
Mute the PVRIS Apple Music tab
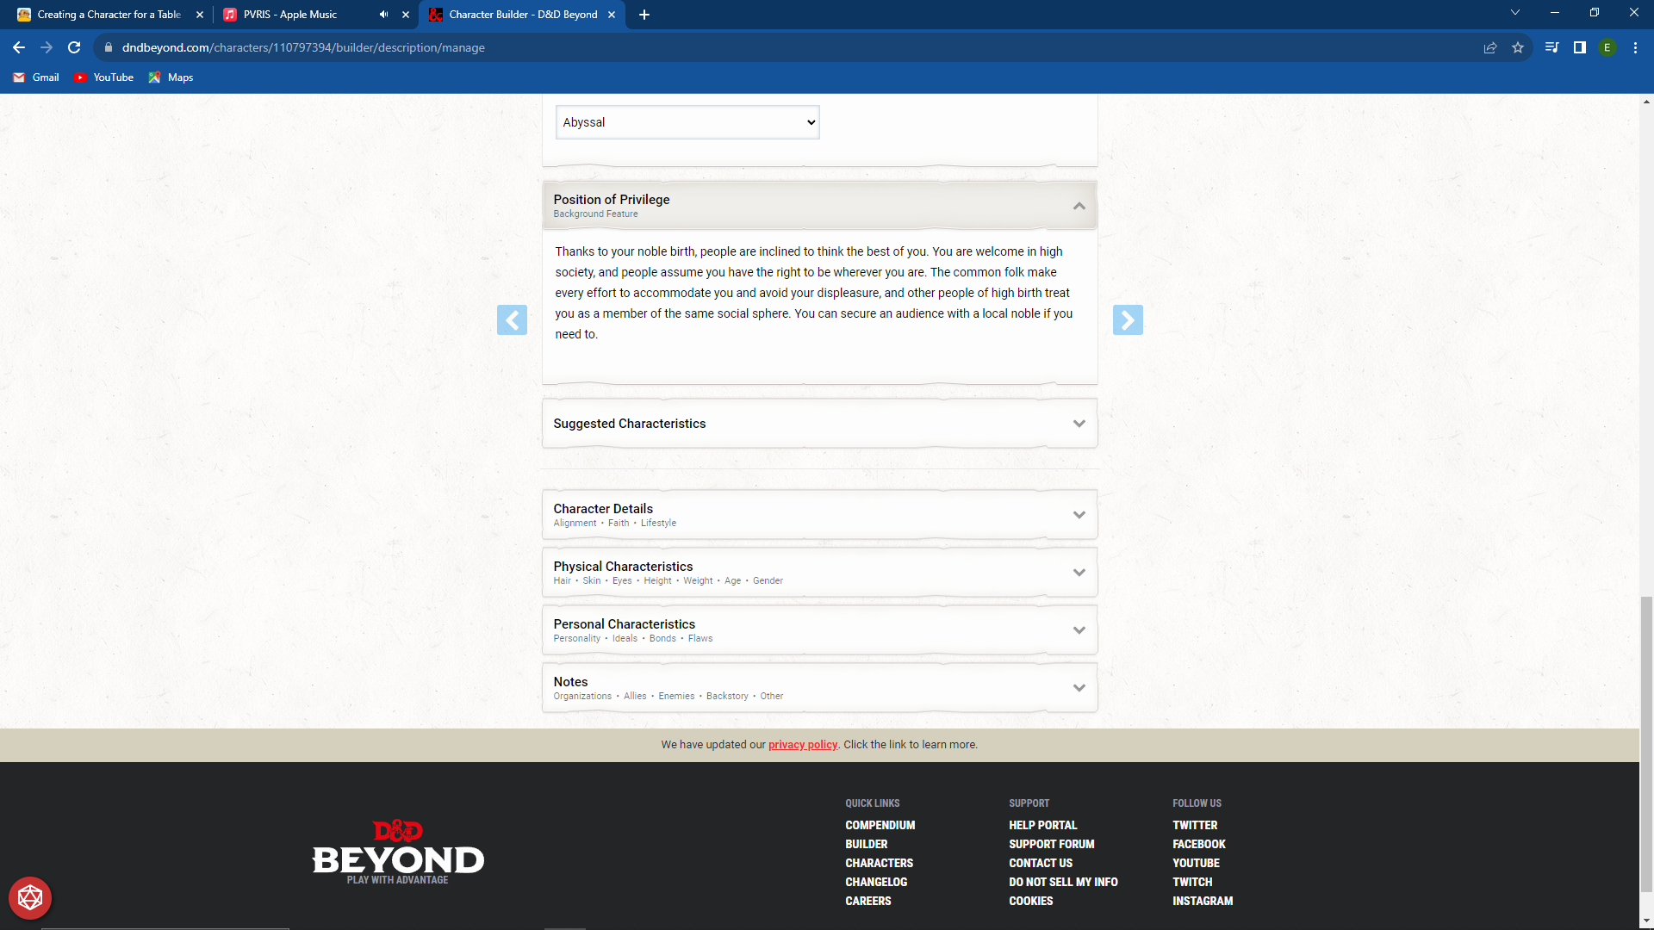[383, 15]
